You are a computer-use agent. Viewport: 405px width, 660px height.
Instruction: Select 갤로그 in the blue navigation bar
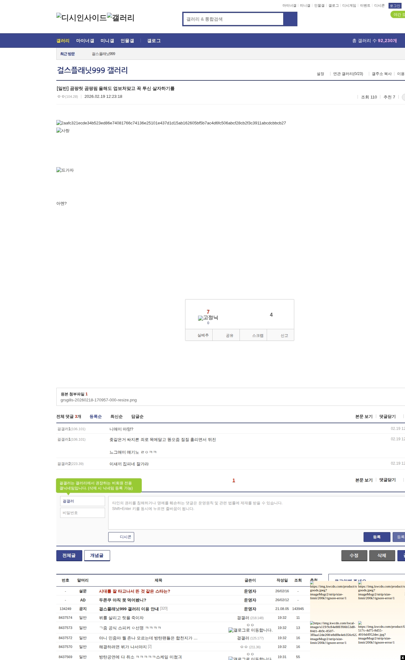click(x=154, y=41)
